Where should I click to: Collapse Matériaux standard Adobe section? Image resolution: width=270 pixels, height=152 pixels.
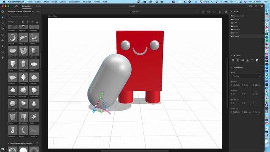click(8, 144)
